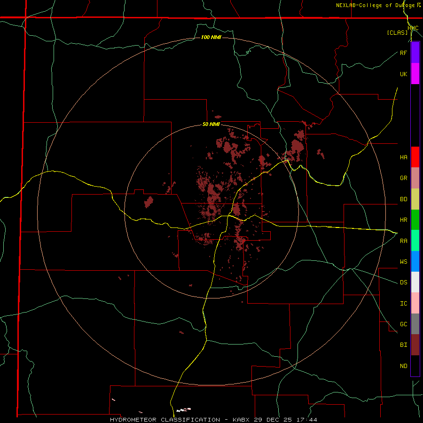Screen dimensions: 423x423
Task: Click the WS legend label
Action: 404,262
